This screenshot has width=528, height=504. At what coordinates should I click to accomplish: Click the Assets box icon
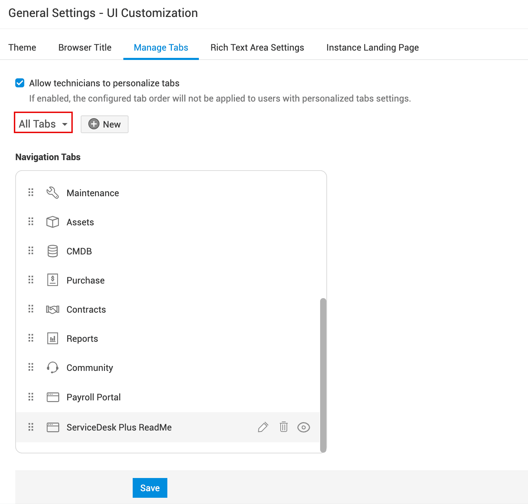(53, 222)
